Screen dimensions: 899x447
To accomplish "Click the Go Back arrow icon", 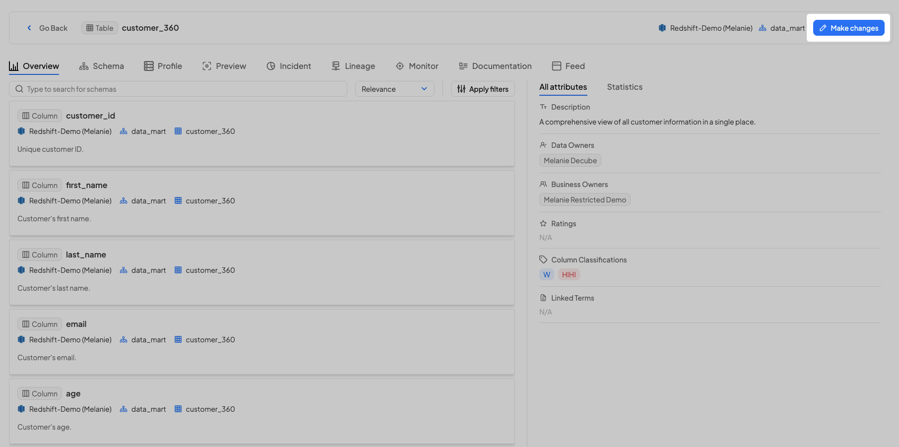I will click(x=29, y=28).
